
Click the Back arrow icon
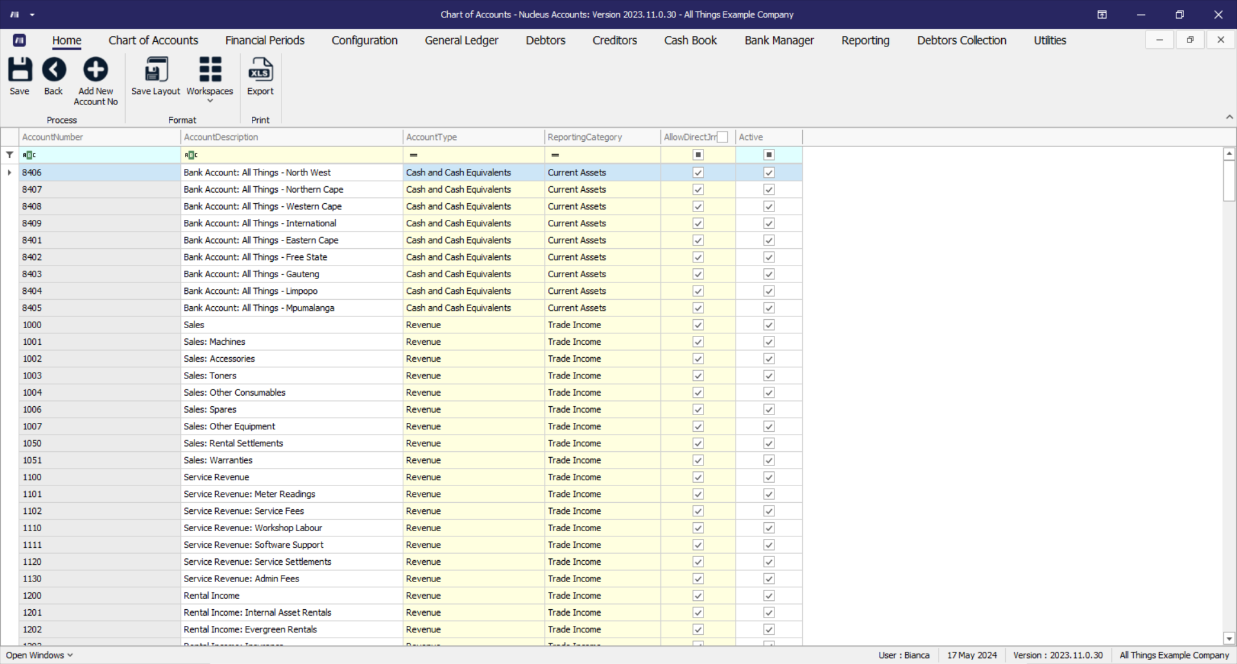point(53,70)
